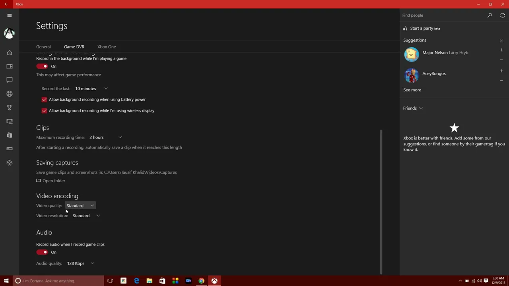Collapse the Friends list chevron
509x286 pixels.
(x=421, y=108)
